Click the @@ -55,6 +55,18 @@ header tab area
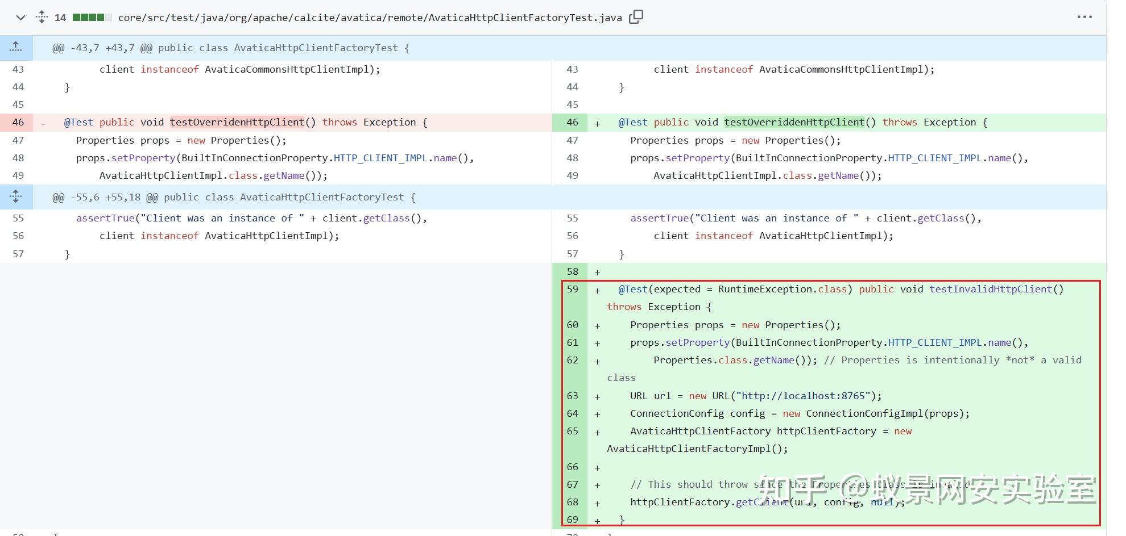 (x=231, y=197)
